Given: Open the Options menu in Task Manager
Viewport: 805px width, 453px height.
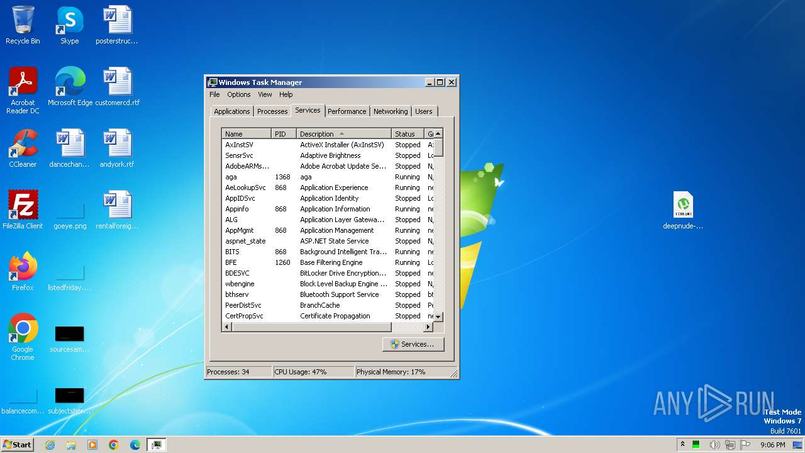Looking at the screenshot, I should (239, 94).
